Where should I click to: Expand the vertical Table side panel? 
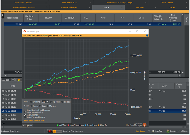(187, 19)
